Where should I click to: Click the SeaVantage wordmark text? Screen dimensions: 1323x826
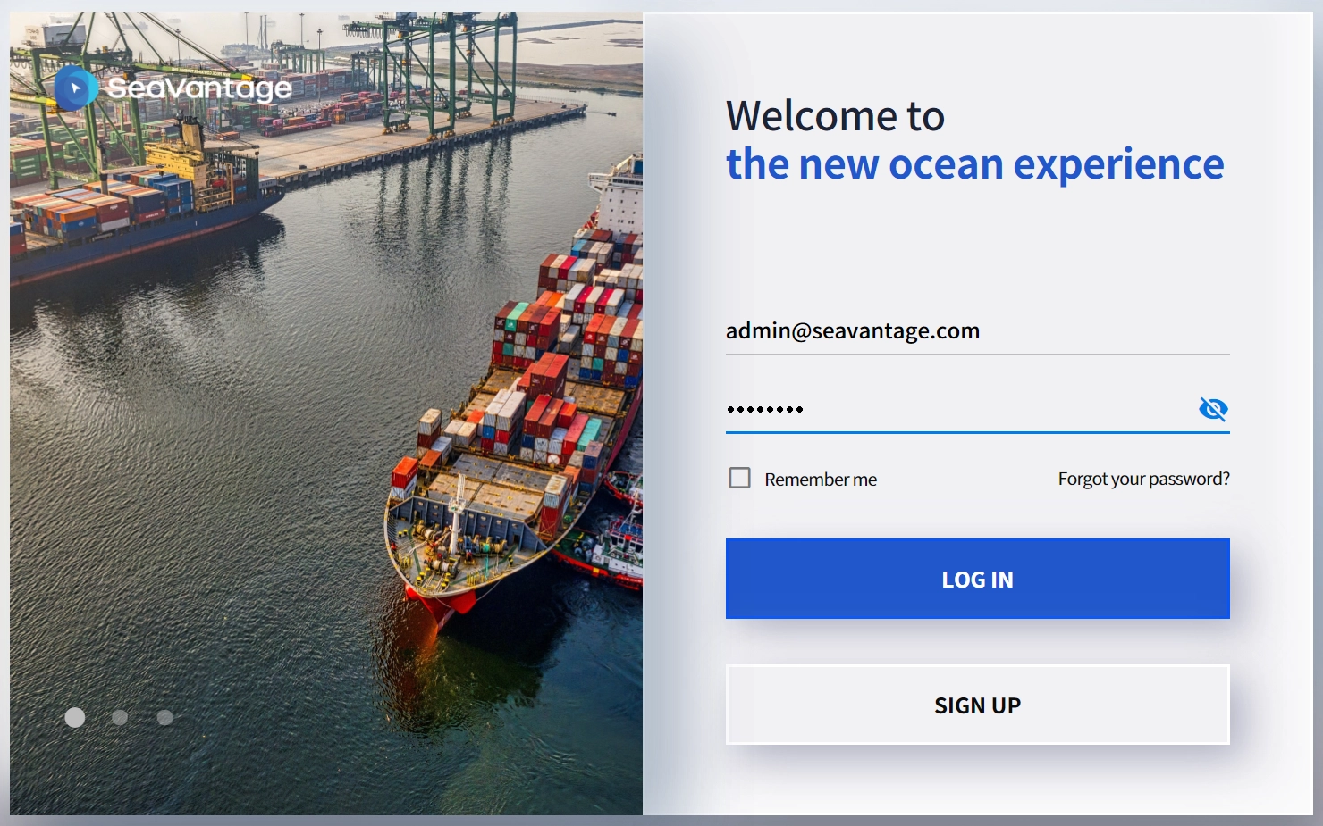(199, 88)
